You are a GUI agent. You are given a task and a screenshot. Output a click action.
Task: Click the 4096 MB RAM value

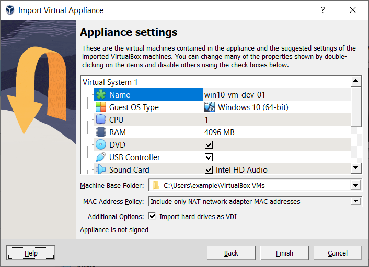pyautogui.click(x=220, y=132)
